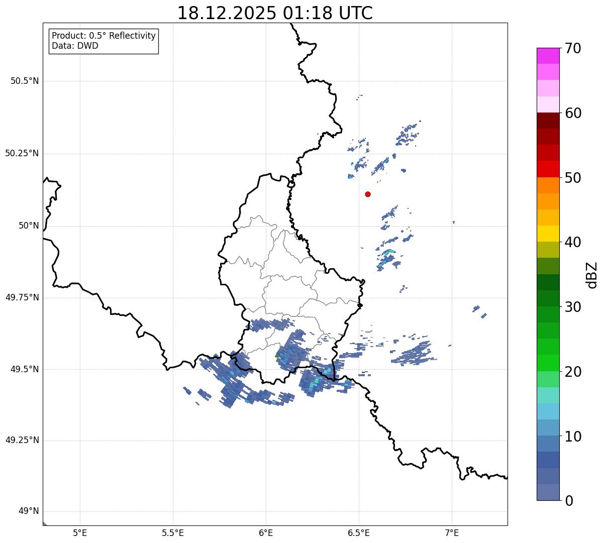This screenshot has height=543, width=604.
Task: Click the '50°N' latitude label
Action: tap(29, 226)
